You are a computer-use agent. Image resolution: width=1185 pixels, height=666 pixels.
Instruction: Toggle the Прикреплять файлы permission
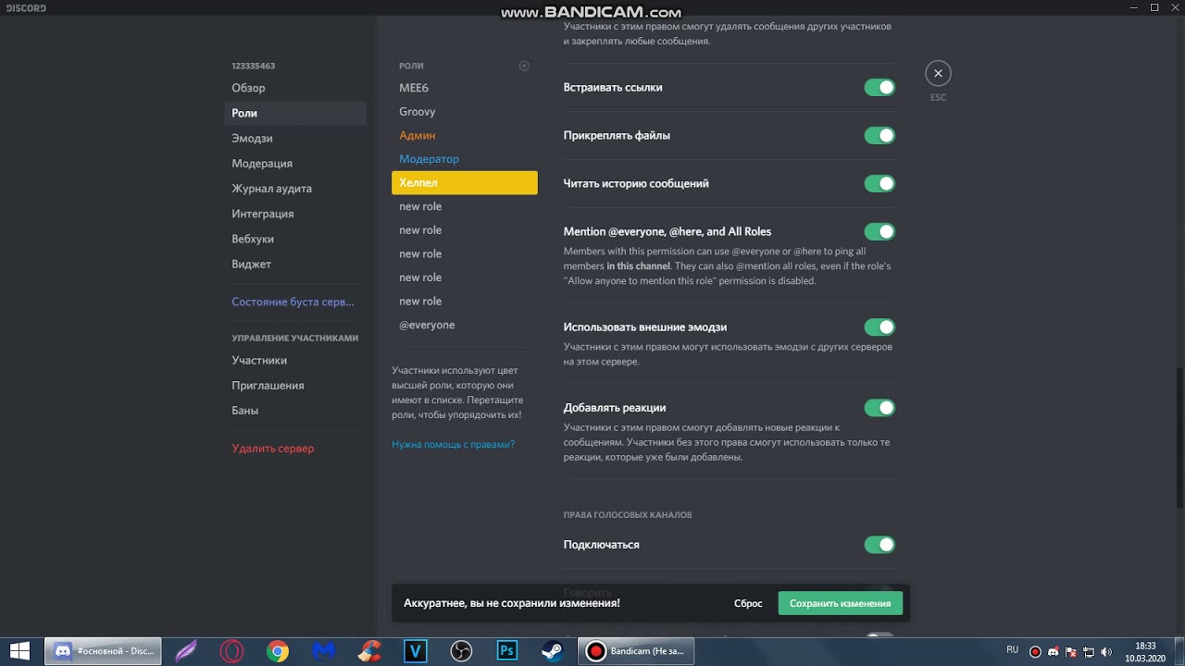(x=879, y=135)
